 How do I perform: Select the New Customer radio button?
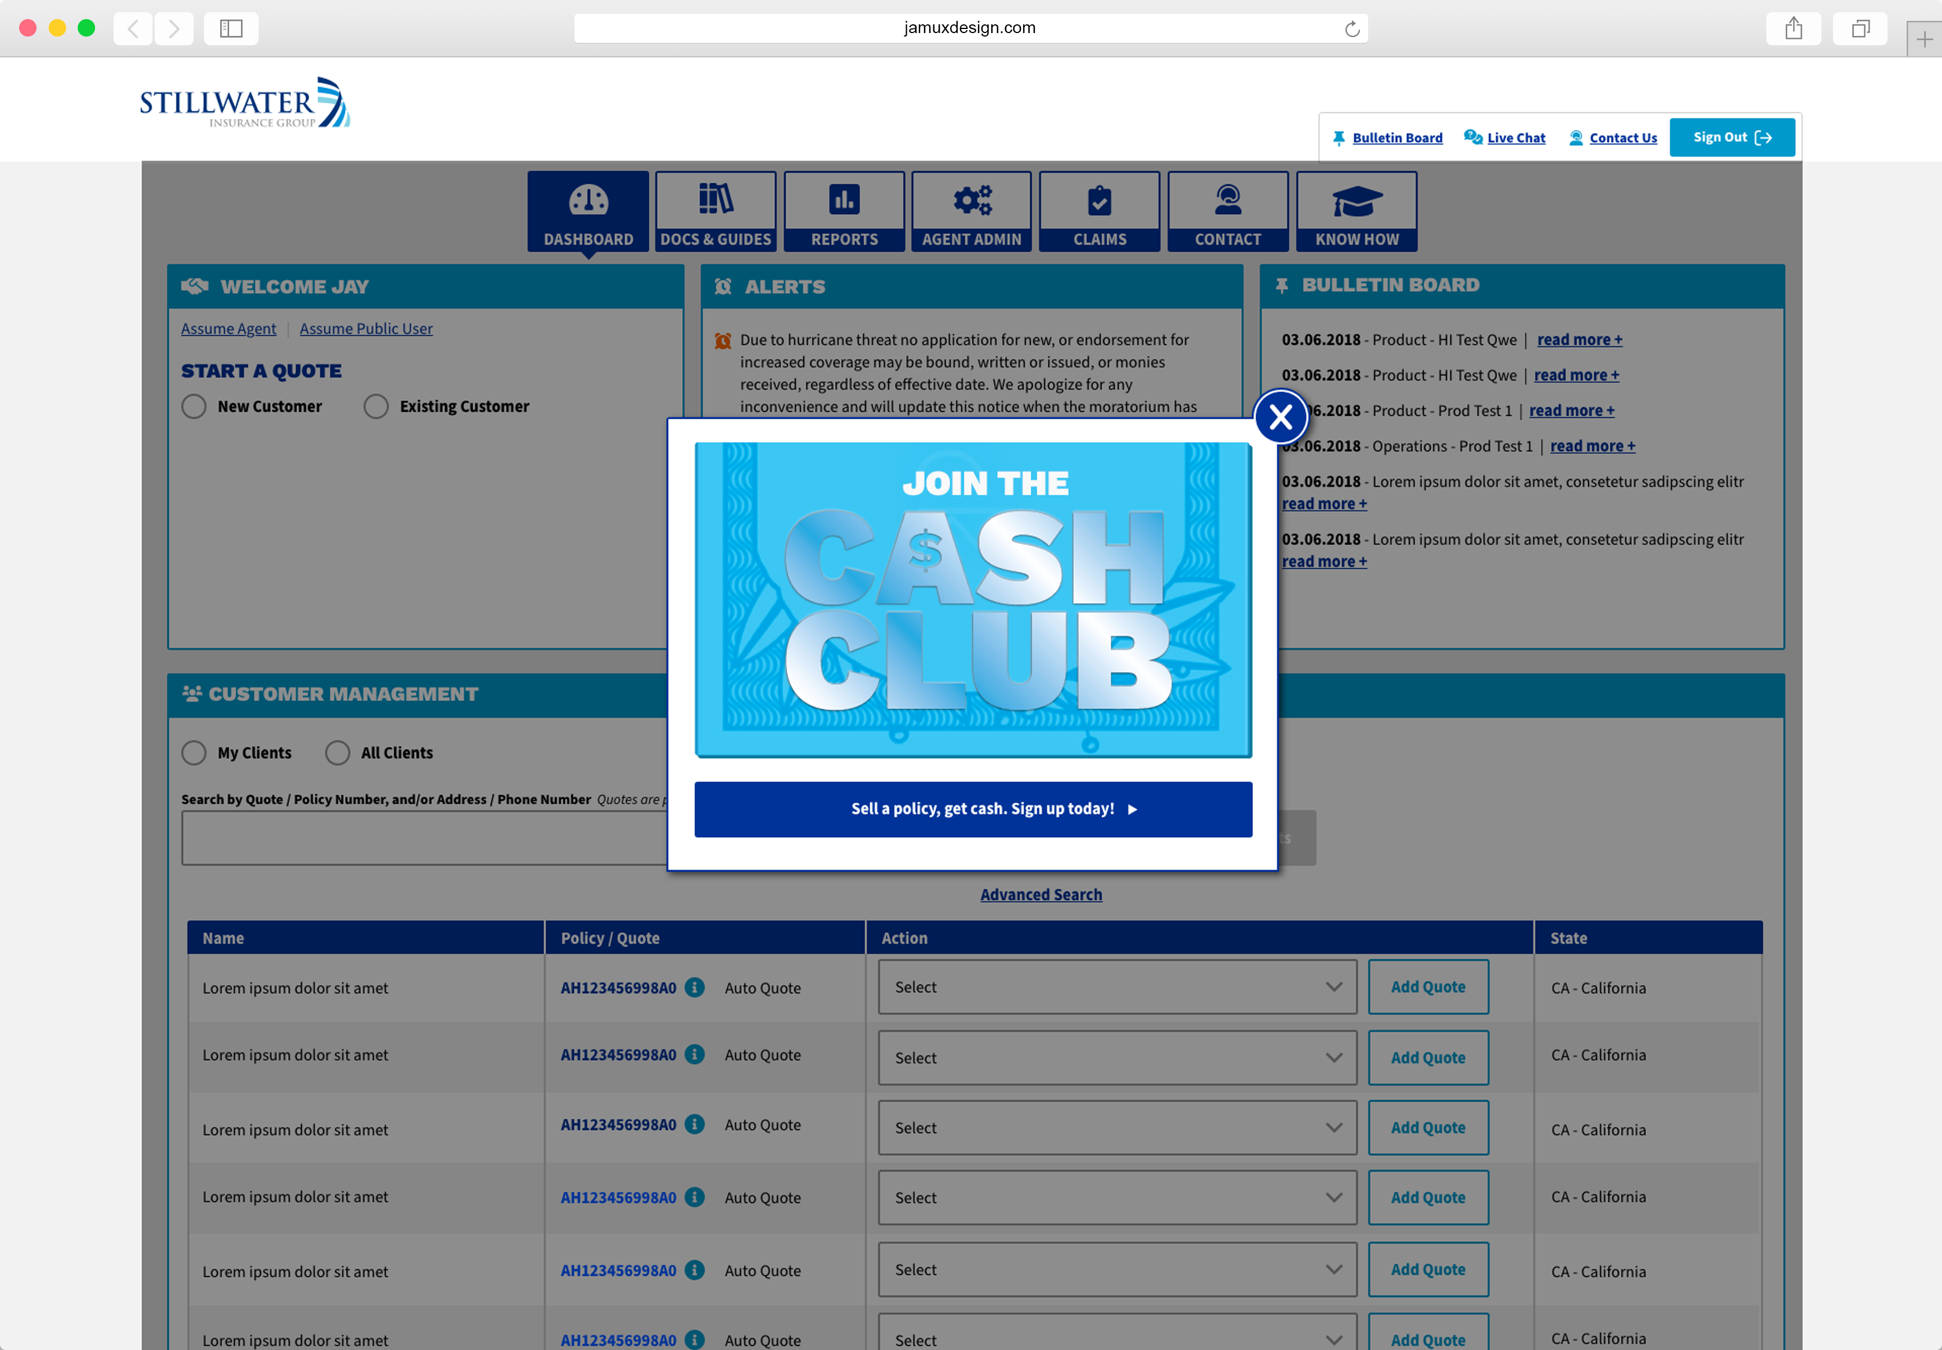tap(194, 407)
